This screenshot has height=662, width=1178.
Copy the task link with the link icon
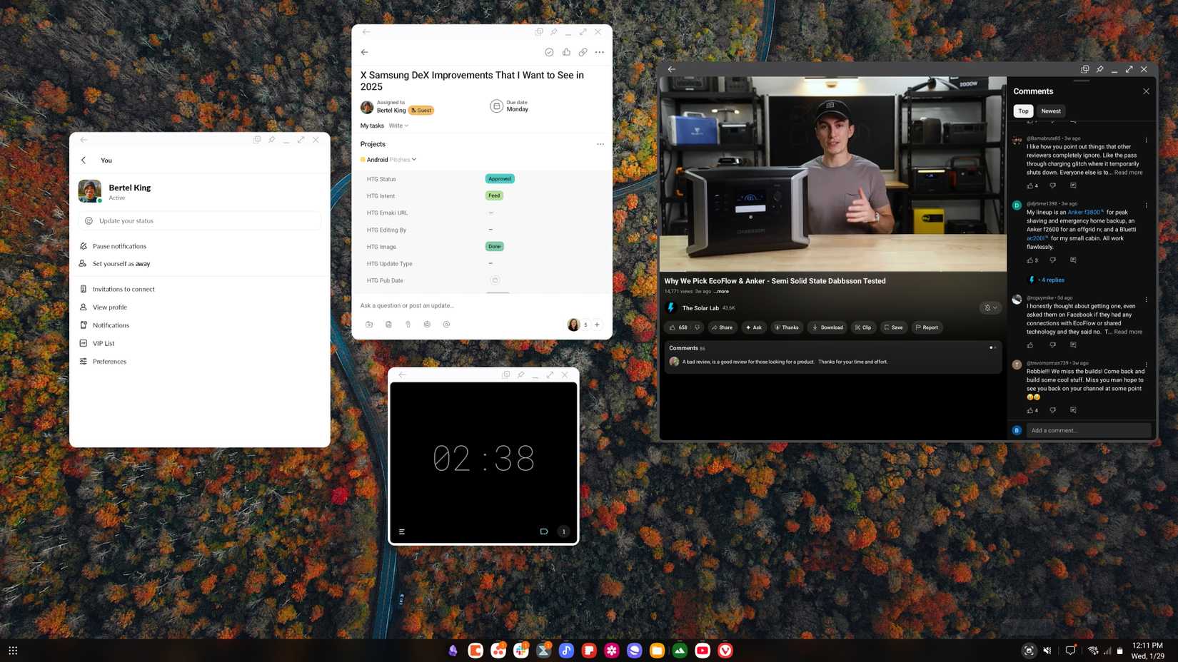pos(583,52)
